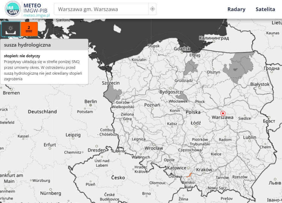282x203 pixels.
Task: Click the Olsztyn map label
Action: [213, 72]
